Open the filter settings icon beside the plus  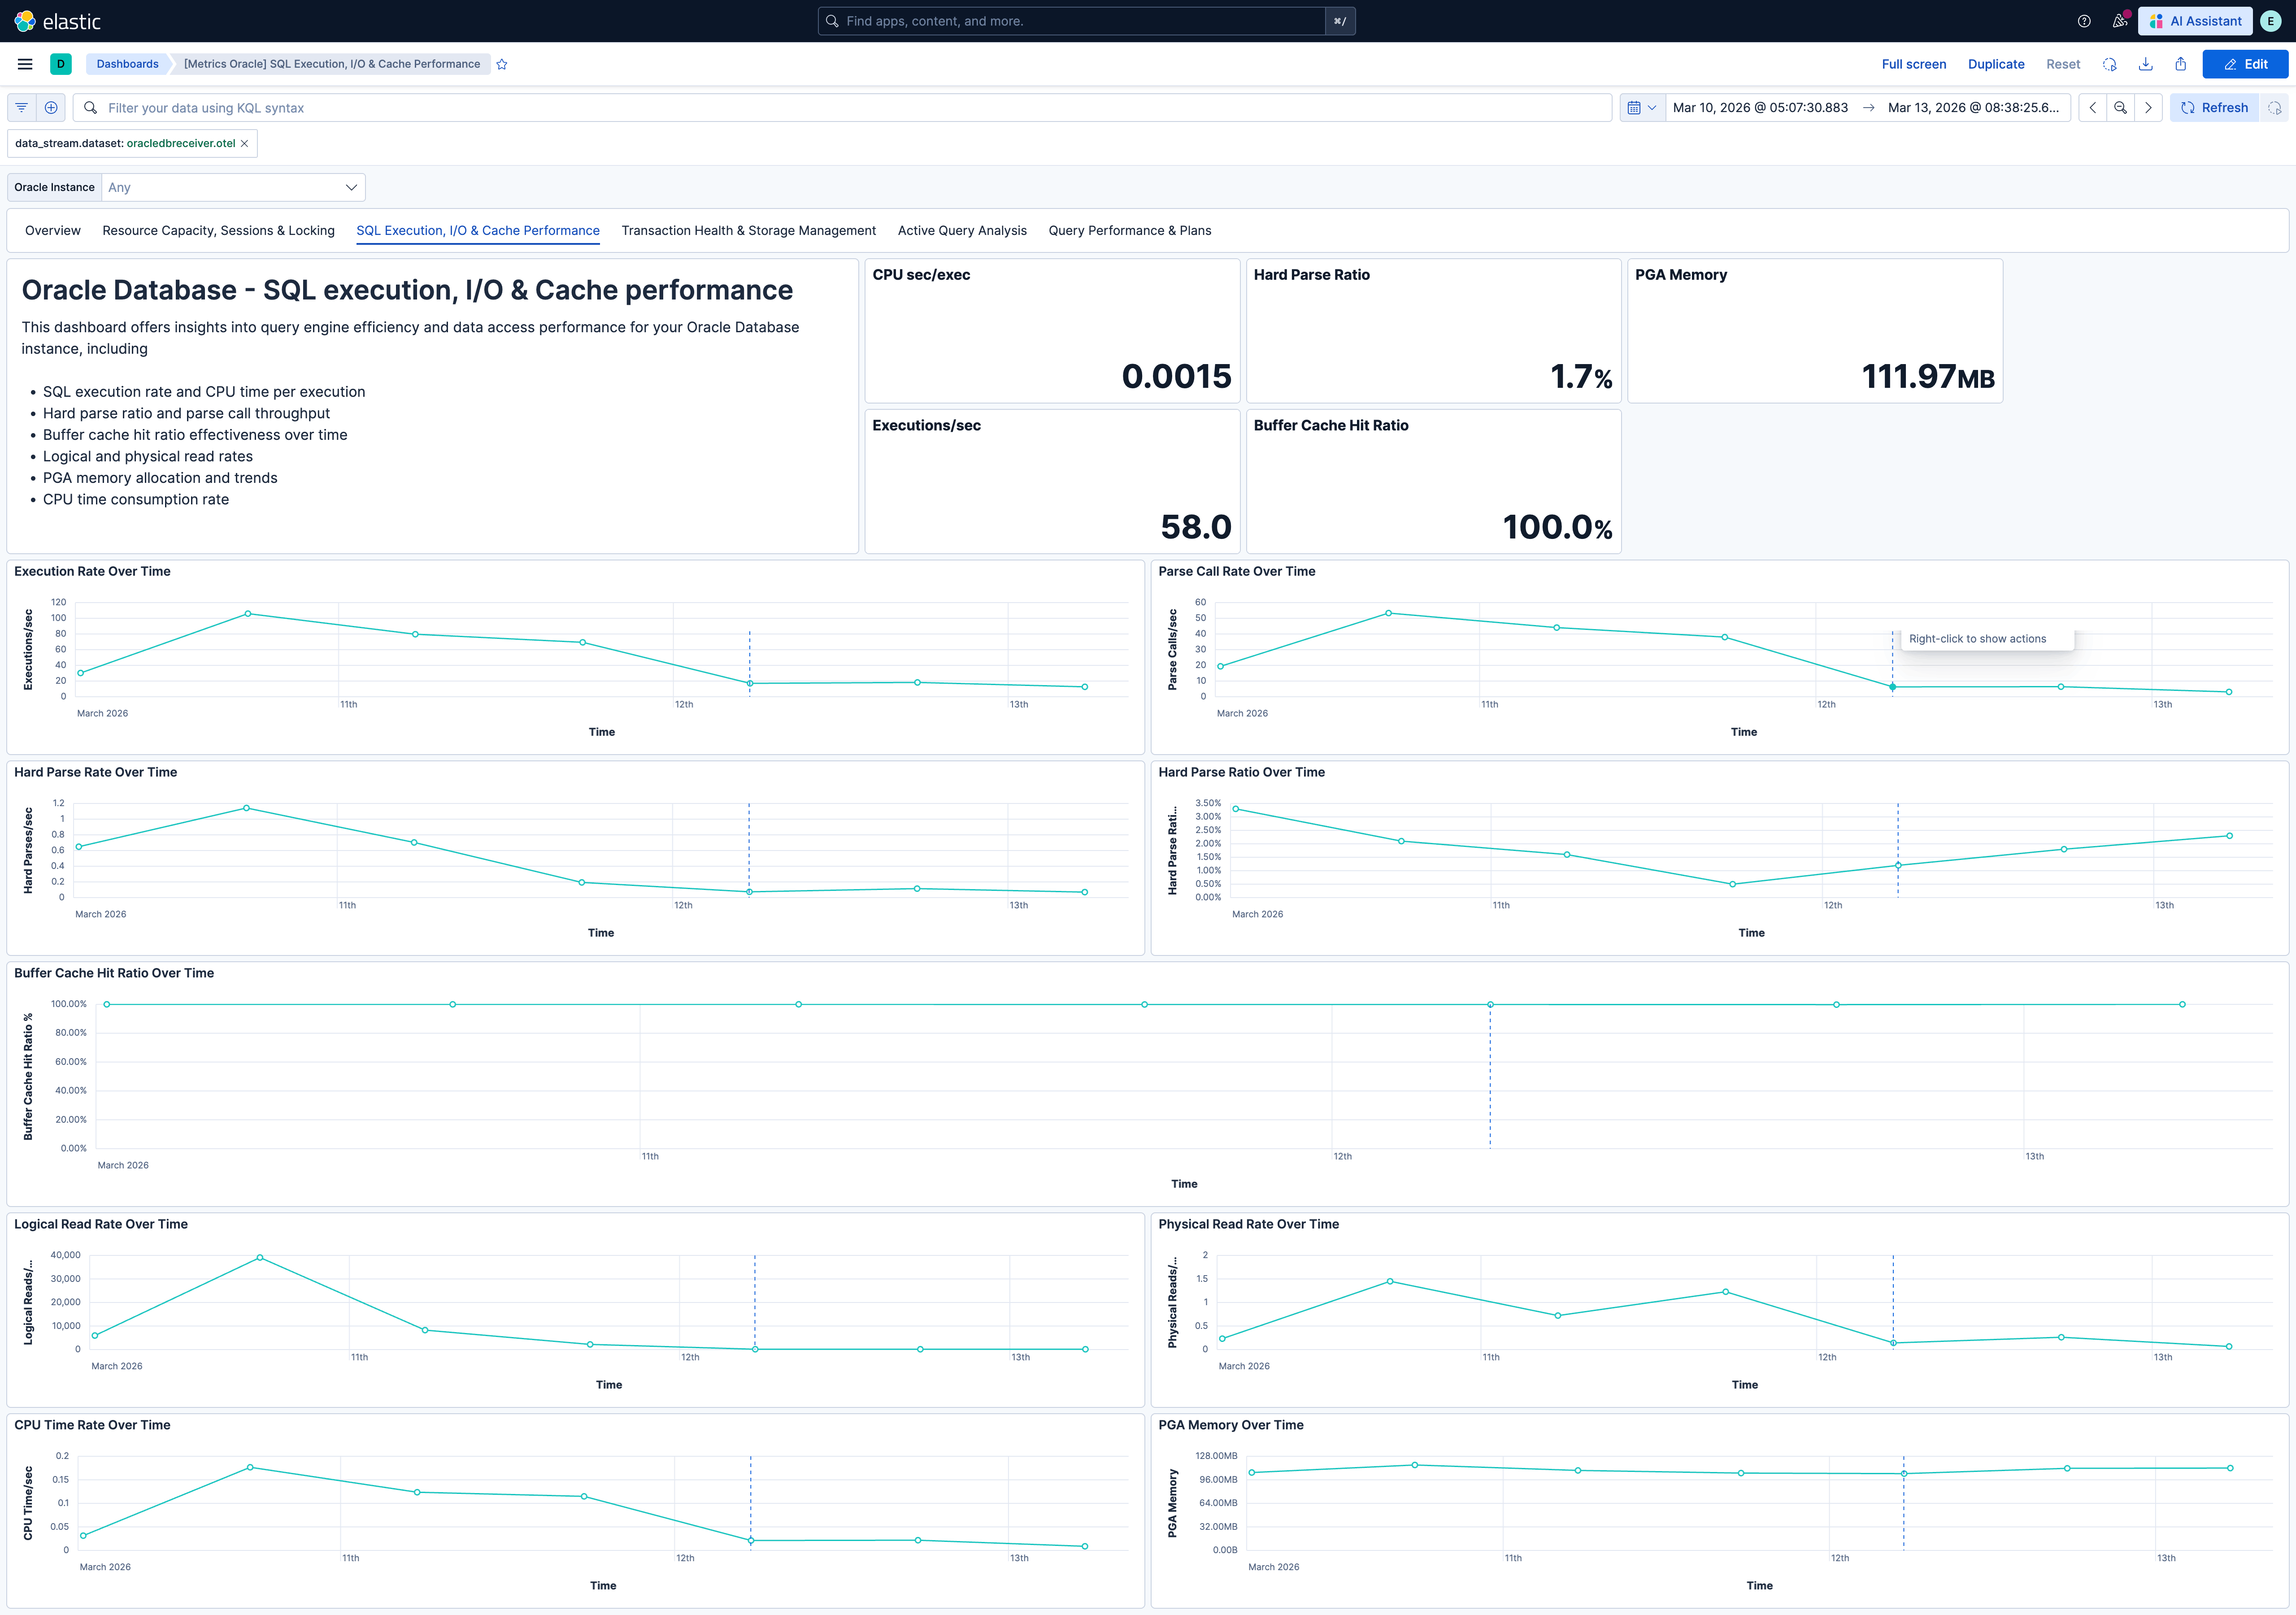21,107
